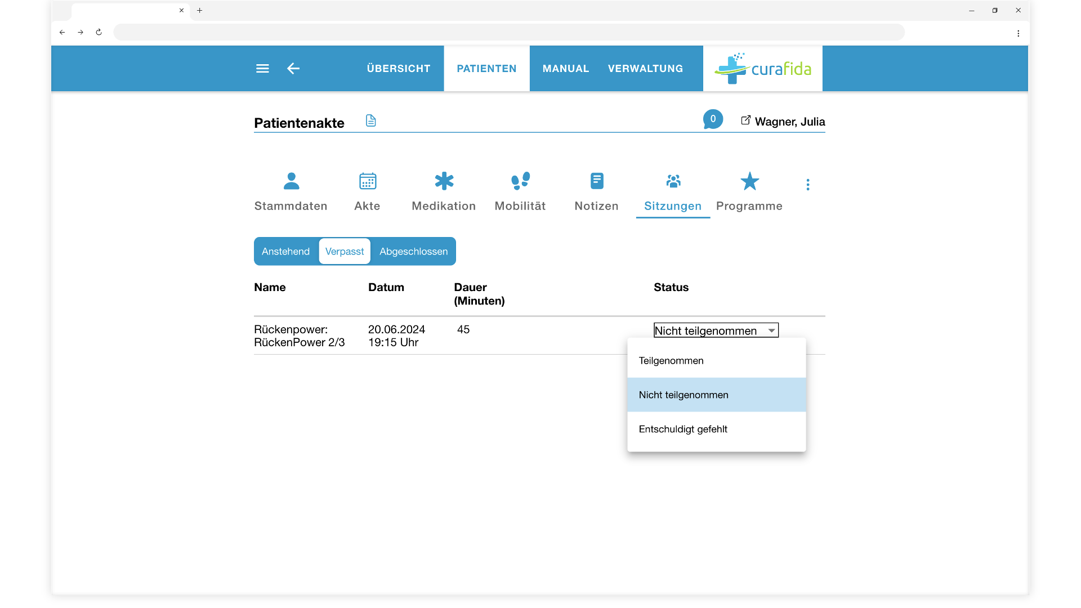Switch to the Abgeschlossen filter

pyautogui.click(x=413, y=251)
